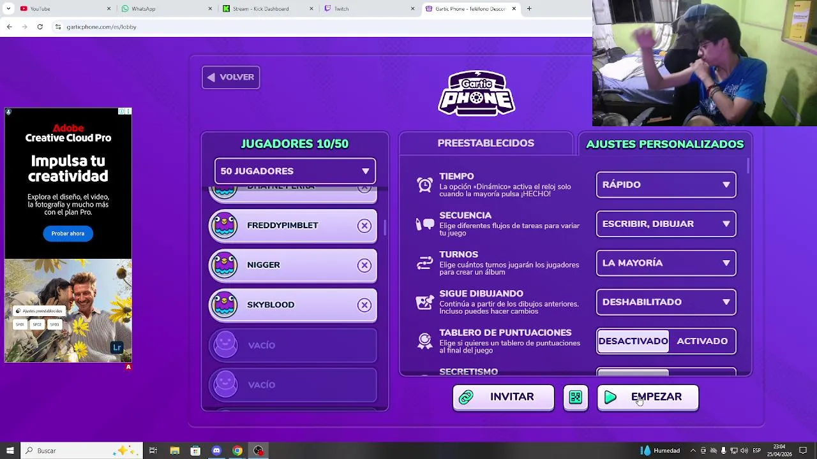Click the volume speaker tray icon
Image resolution: width=817 pixels, height=459 pixels.
coord(744,451)
